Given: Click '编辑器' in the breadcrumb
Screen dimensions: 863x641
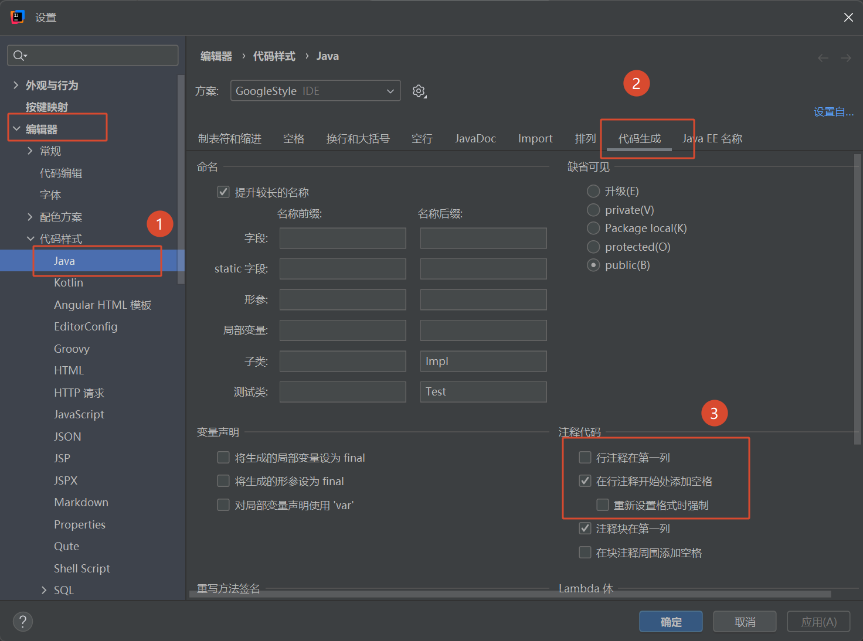Looking at the screenshot, I should [216, 56].
